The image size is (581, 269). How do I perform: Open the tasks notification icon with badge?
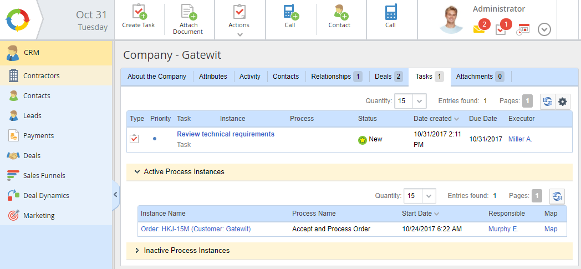click(x=501, y=29)
